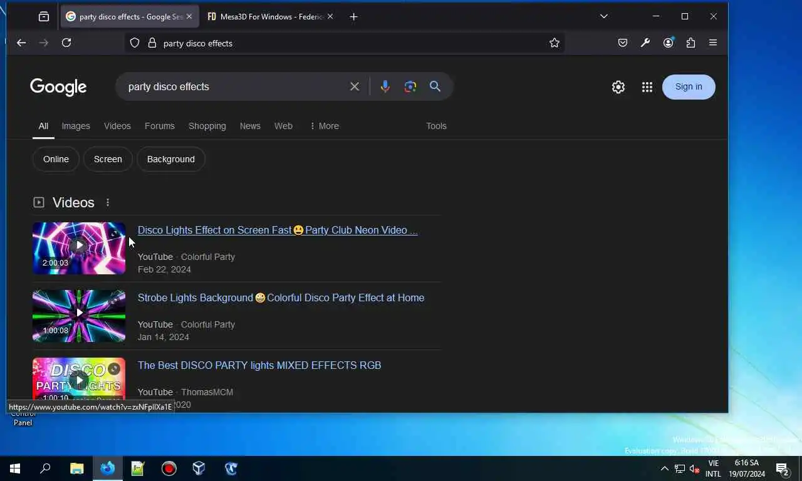Viewport: 802px width, 481px height.
Task: Open The Best DISCO PARTY lights link
Action: pyautogui.click(x=259, y=365)
